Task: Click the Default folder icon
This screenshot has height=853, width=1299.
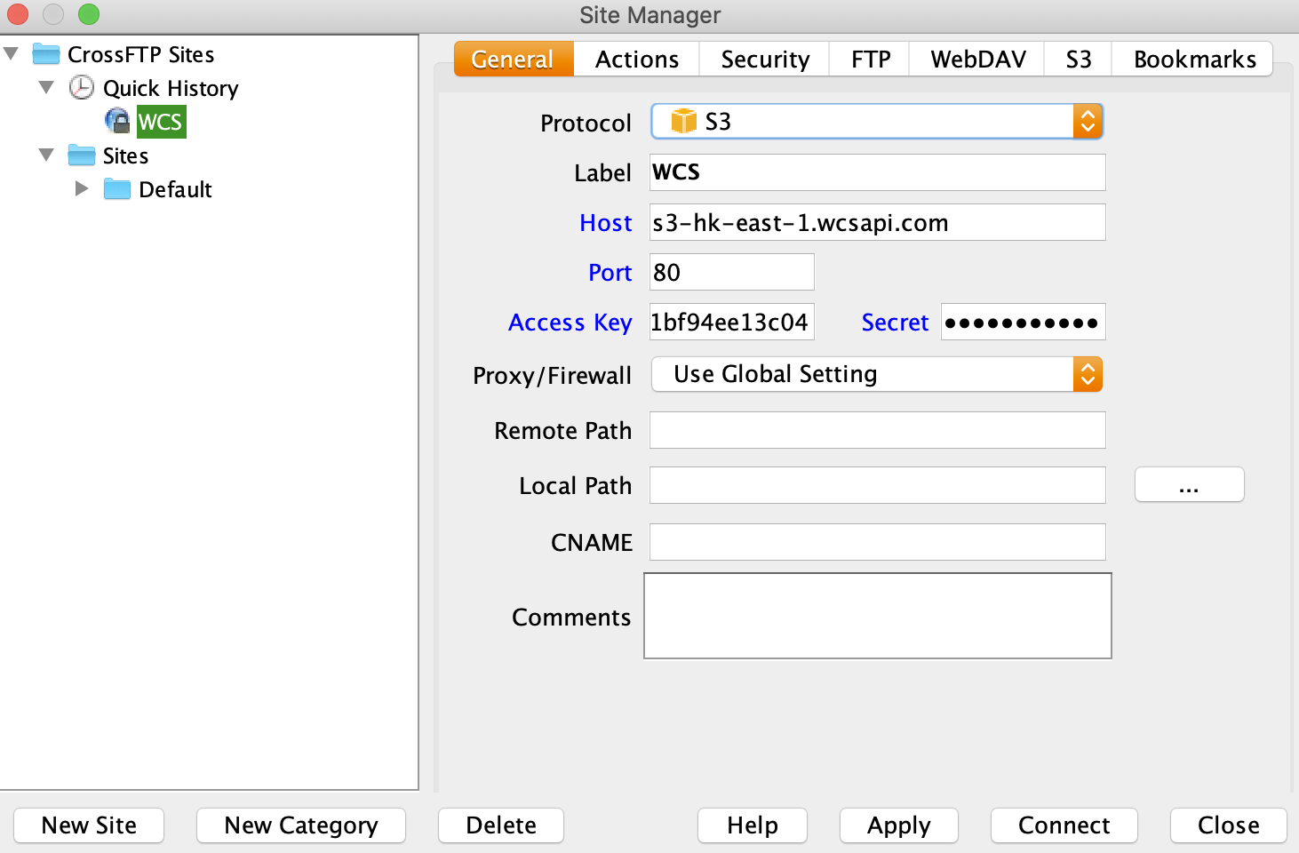Action: click(116, 189)
